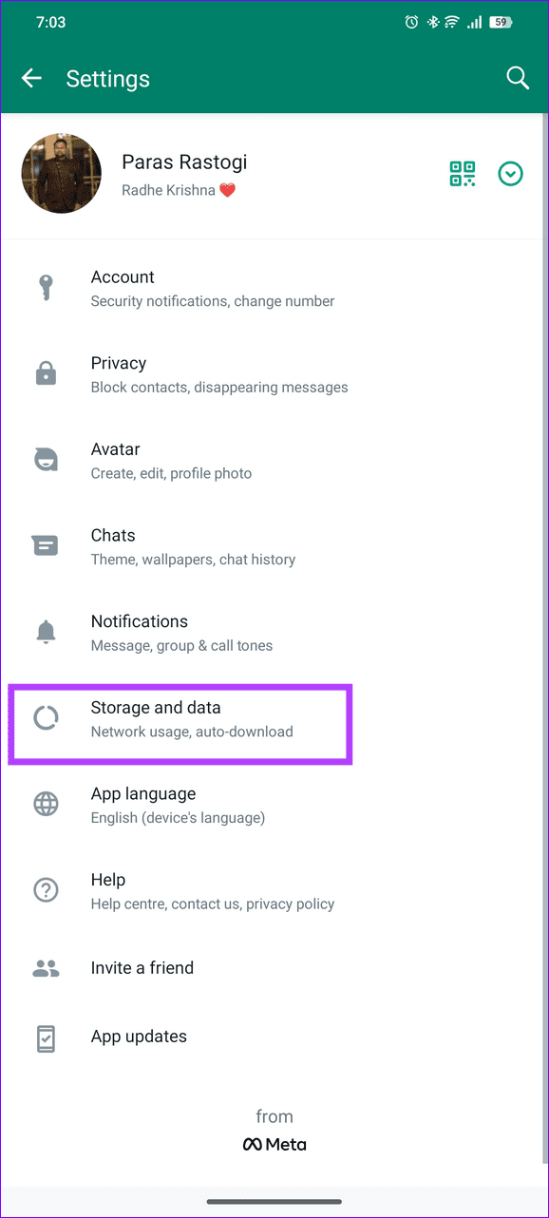Tap the bell icon for Notifications
Viewport: 549px width, 1218px height.
pos(46,632)
